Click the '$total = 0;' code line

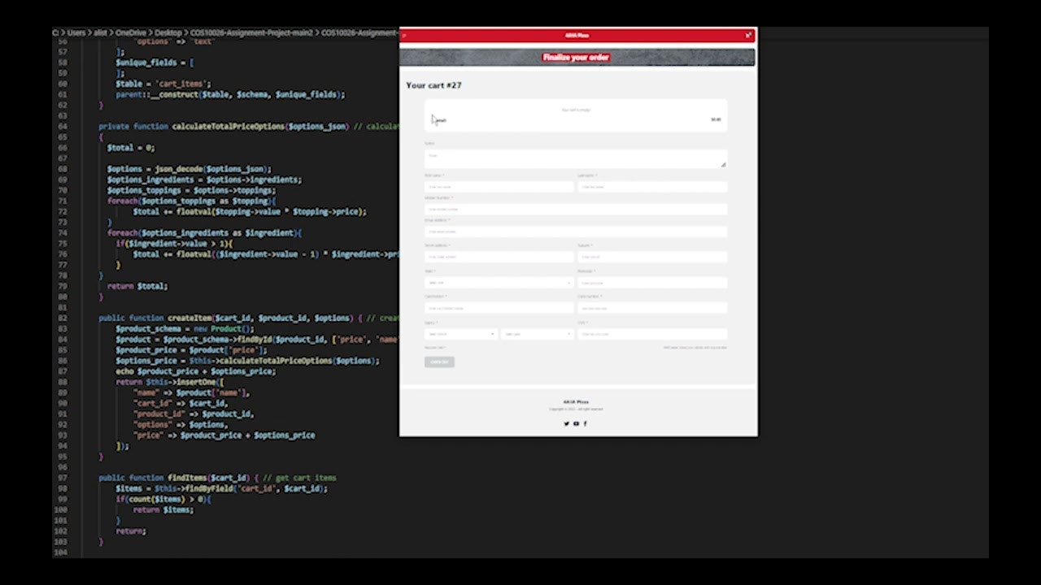[131, 147]
